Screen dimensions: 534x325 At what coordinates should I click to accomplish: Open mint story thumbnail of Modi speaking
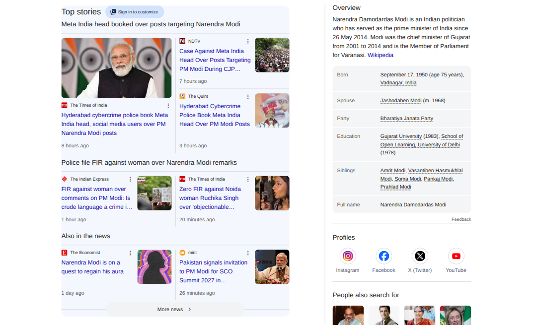(x=272, y=267)
